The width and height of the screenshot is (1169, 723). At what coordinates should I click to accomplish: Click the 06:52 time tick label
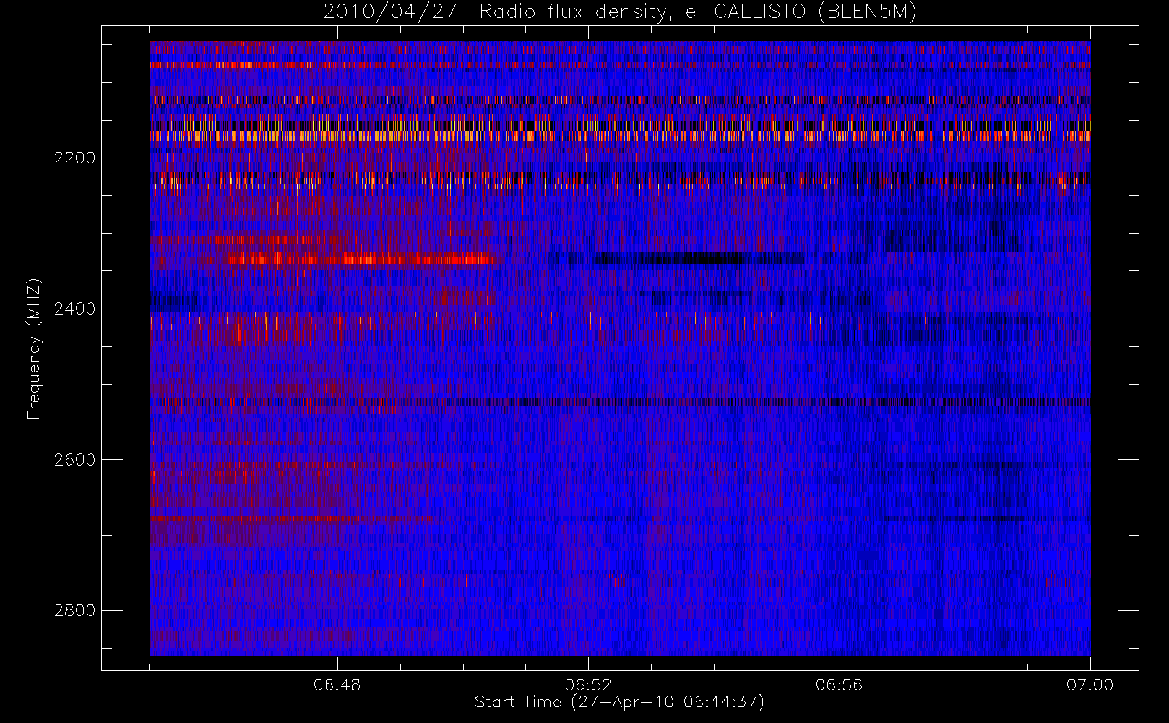coord(588,685)
